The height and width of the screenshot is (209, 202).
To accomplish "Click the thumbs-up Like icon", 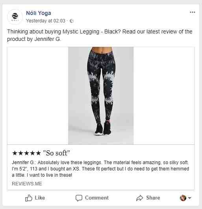I will 29,198.
